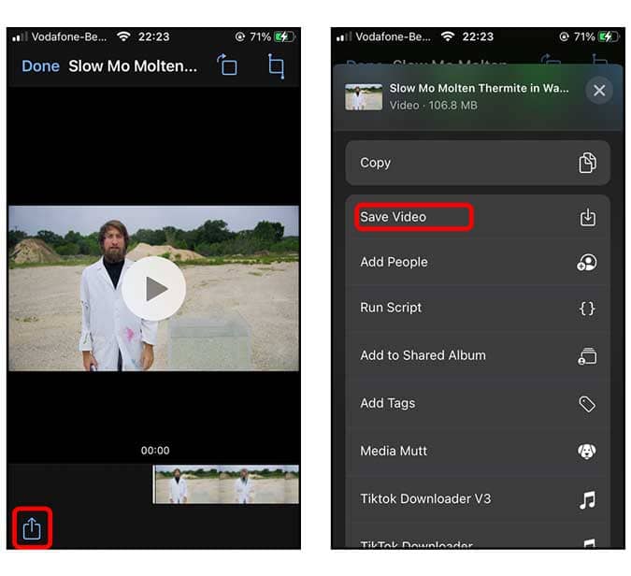Tap the video thumbnail in the share sheet header
Image resolution: width=631 pixels, height=576 pixels.
[x=364, y=97]
